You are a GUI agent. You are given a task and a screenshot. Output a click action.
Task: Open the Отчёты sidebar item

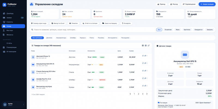click(13, 43)
